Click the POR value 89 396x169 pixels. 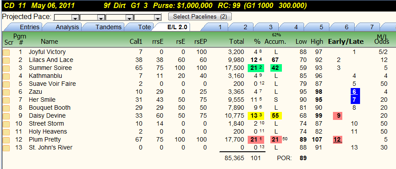[303, 158]
